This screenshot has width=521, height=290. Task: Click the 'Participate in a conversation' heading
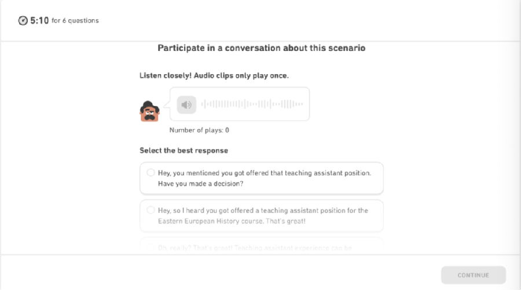pos(261,48)
